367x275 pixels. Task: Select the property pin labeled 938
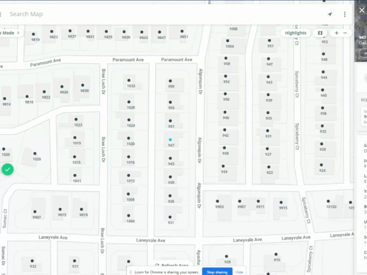225,148
